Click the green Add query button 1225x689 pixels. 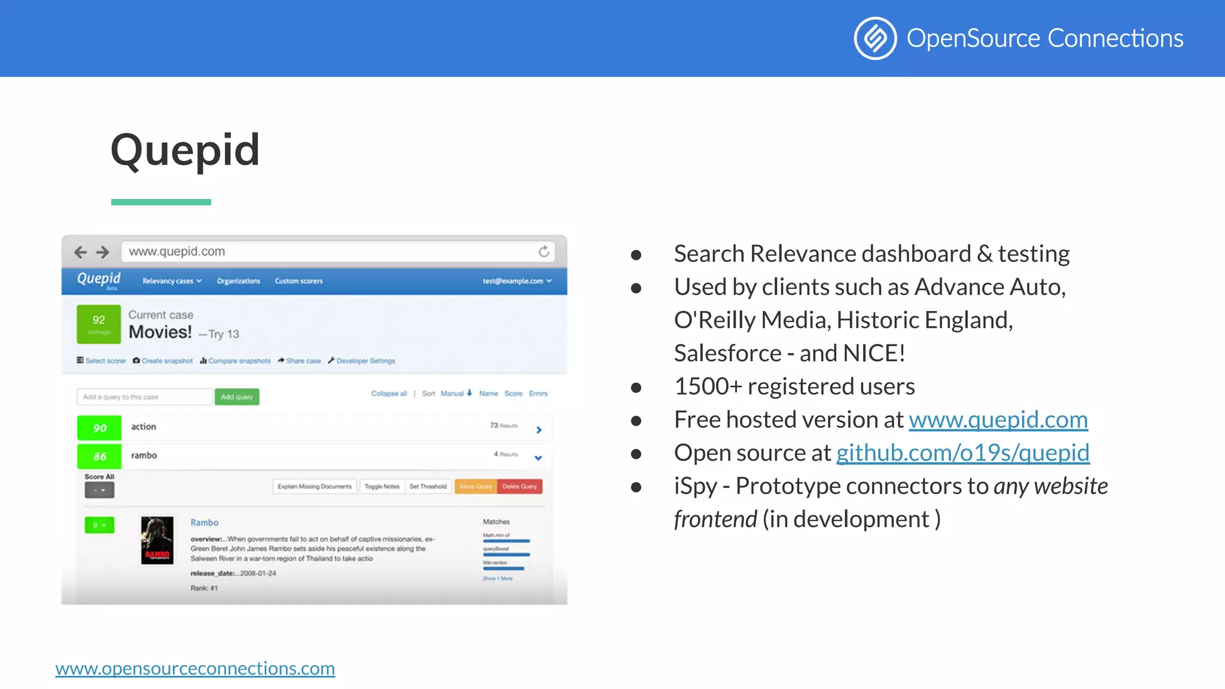tap(237, 397)
